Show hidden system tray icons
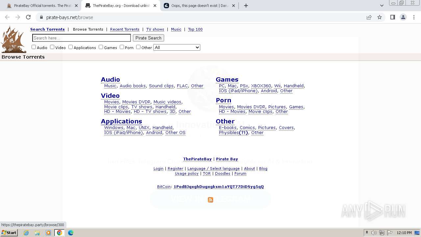Viewport: 421px width, 237px height. click(367, 233)
